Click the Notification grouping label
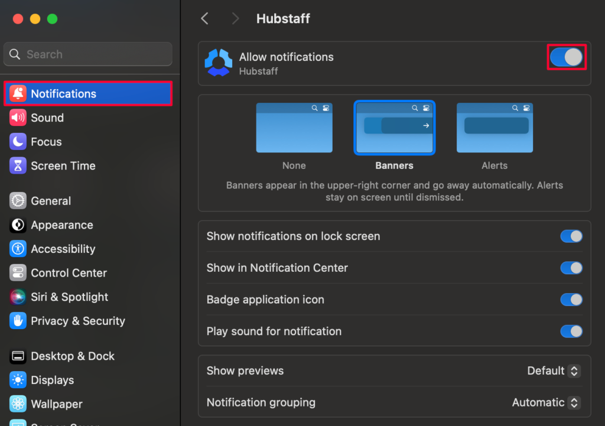Screen dimensions: 605x426 click(261, 402)
